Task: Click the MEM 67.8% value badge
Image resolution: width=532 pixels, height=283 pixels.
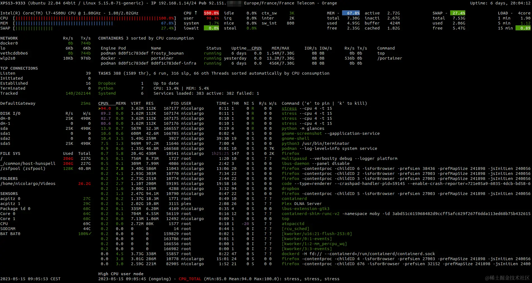Action: (x=351, y=13)
